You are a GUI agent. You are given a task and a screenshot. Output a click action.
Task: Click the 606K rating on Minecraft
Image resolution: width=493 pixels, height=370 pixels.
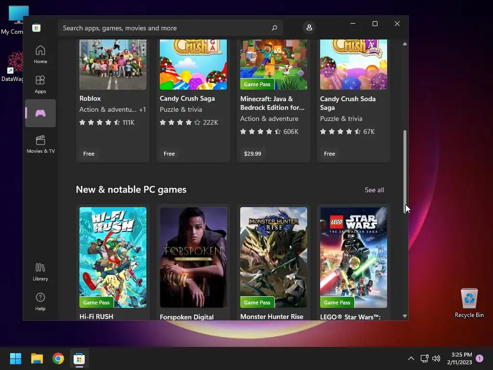(291, 132)
